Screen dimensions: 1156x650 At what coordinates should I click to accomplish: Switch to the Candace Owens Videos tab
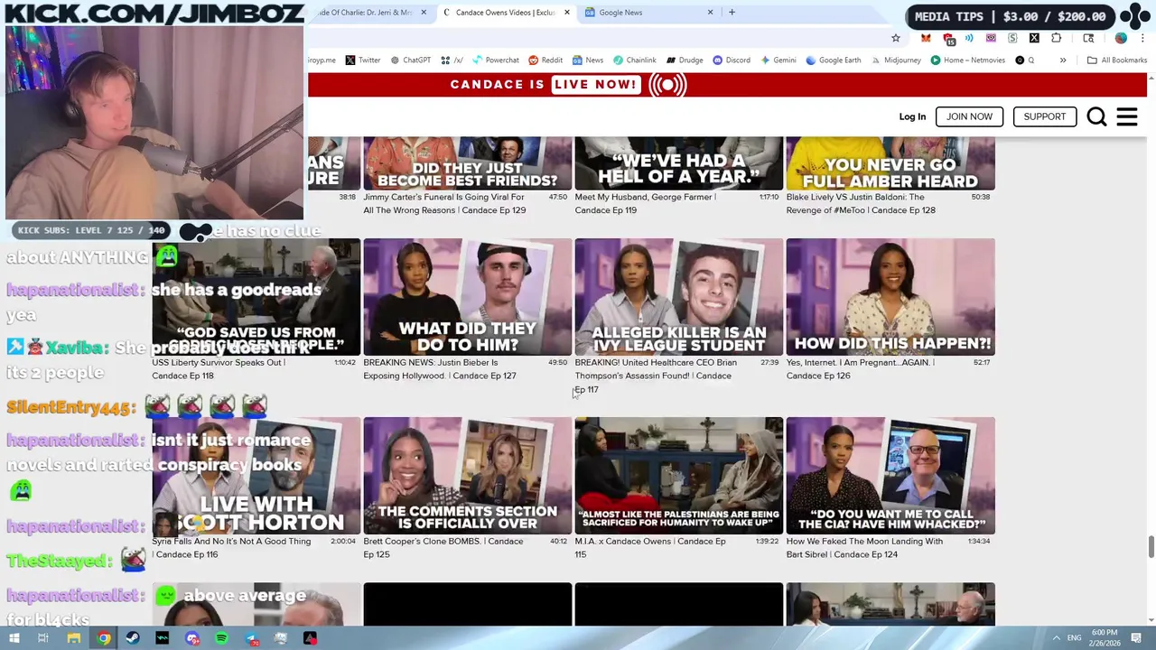click(x=506, y=13)
